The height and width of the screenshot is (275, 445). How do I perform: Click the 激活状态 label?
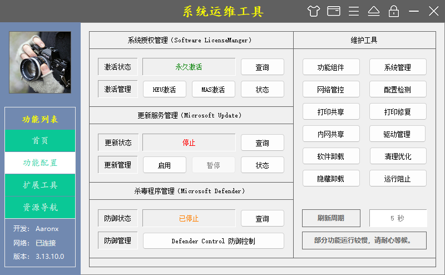tap(118, 67)
